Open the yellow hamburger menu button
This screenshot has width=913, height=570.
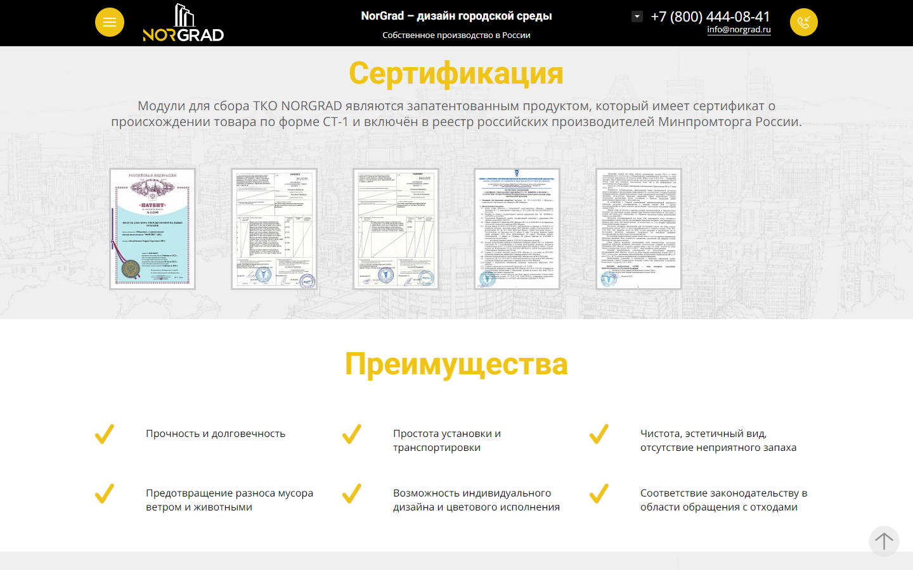pos(110,23)
